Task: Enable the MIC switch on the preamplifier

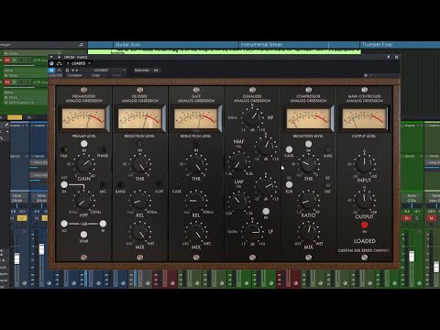Action: (x=103, y=185)
